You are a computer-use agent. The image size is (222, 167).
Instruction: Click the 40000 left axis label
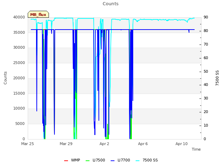point(19,17)
